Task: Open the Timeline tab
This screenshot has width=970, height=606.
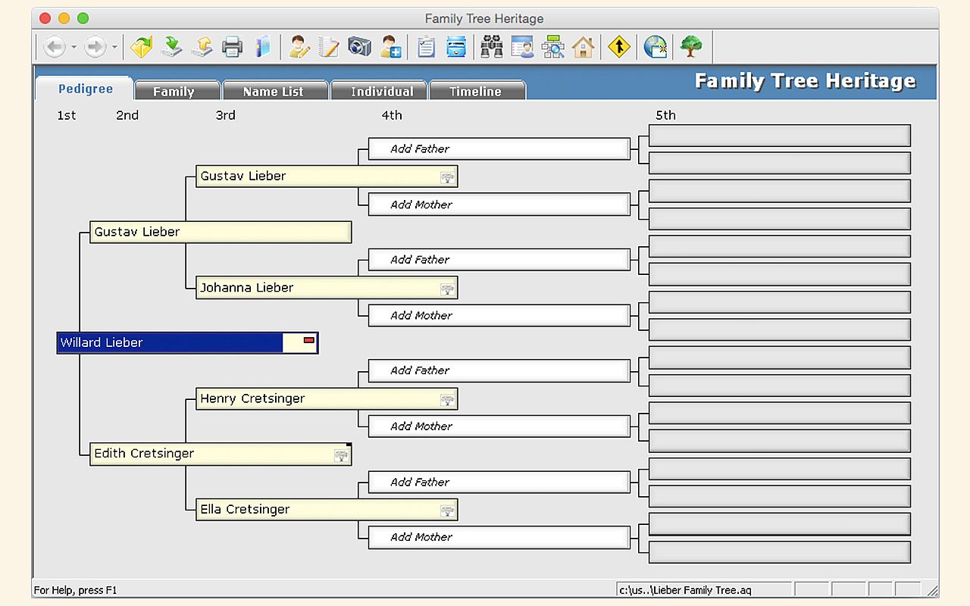Action: coord(475,92)
